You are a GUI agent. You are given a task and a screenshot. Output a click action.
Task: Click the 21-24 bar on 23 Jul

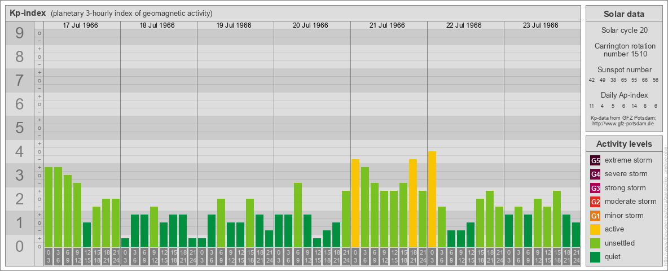[x=576, y=234]
